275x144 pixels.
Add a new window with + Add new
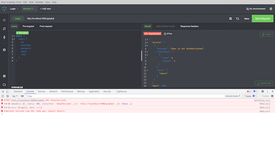46,9
